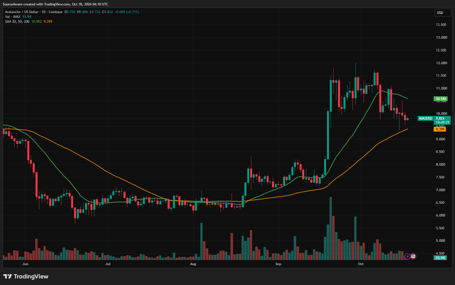Click the Oct label on the time axis
The image size is (455, 285).
361,264
